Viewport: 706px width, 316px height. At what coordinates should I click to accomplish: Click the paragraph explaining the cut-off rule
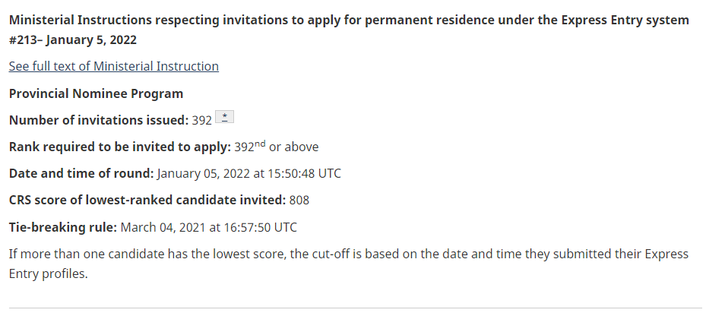pyautogui.click(x=348, y=263)
